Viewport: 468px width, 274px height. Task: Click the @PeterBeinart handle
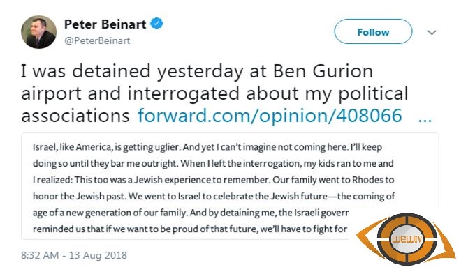tap(97, 41)
